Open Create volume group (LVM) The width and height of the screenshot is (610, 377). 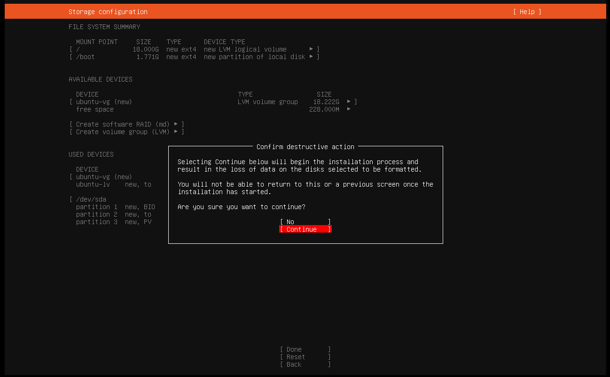tap(126, 132)
